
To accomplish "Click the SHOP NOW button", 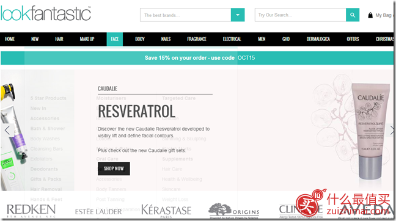I will tap(114, 168).
